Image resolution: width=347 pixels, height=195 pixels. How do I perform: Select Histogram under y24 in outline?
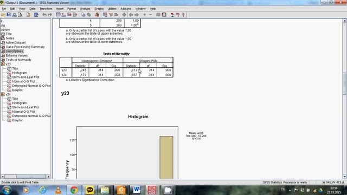(x=20, y=103)
